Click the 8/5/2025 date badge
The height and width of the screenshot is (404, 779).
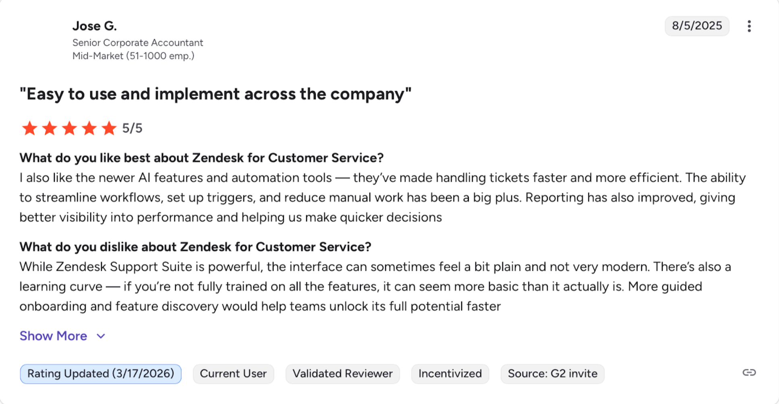coord(697,26)
